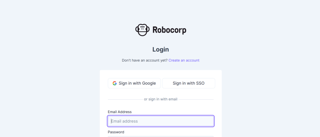Choose Sign in with SSO
Screen dimensions: 320x137
[x=188, y=83]
